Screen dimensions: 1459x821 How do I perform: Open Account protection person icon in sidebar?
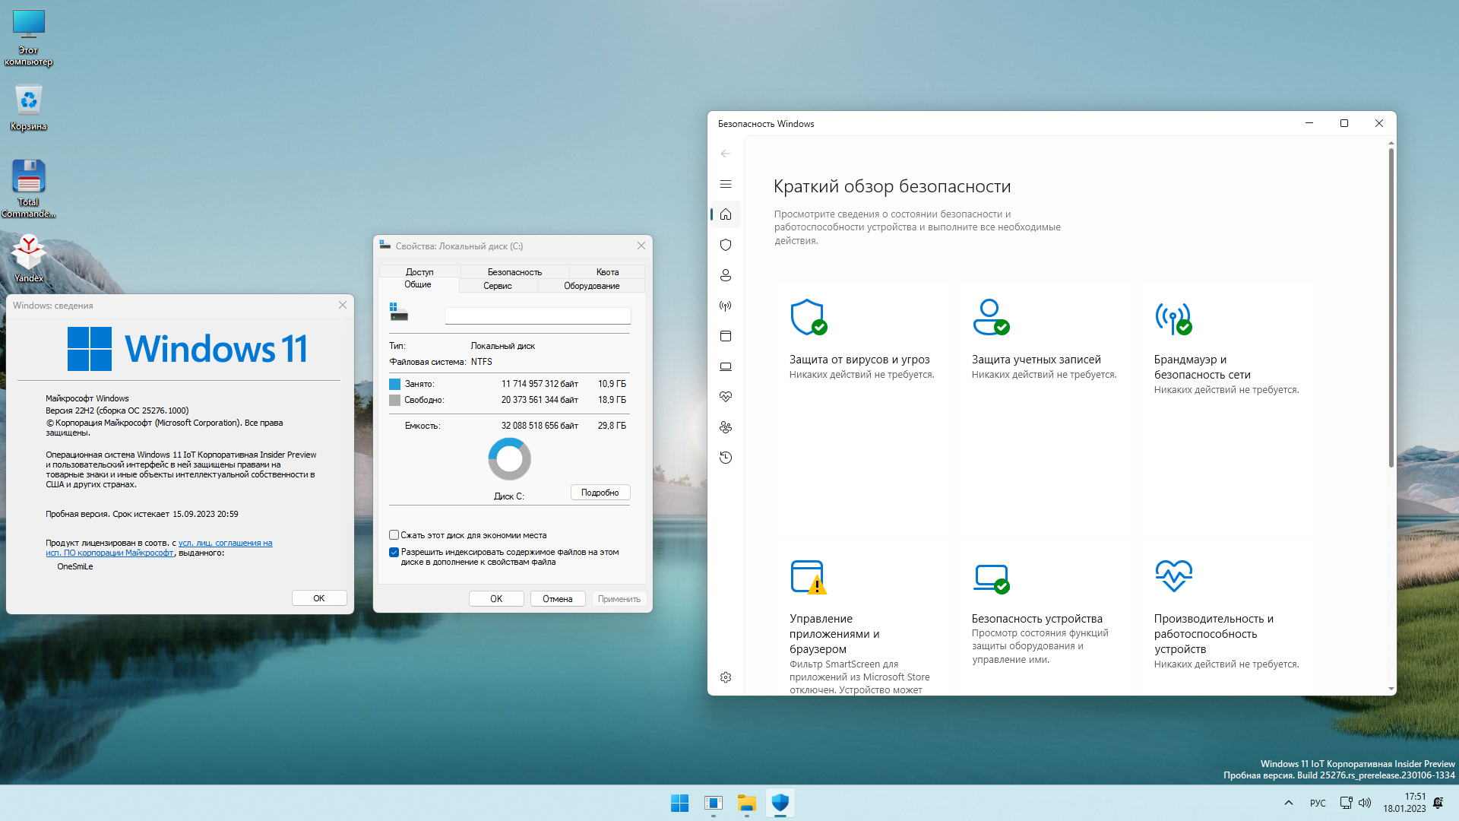click(x=726, y=275)
